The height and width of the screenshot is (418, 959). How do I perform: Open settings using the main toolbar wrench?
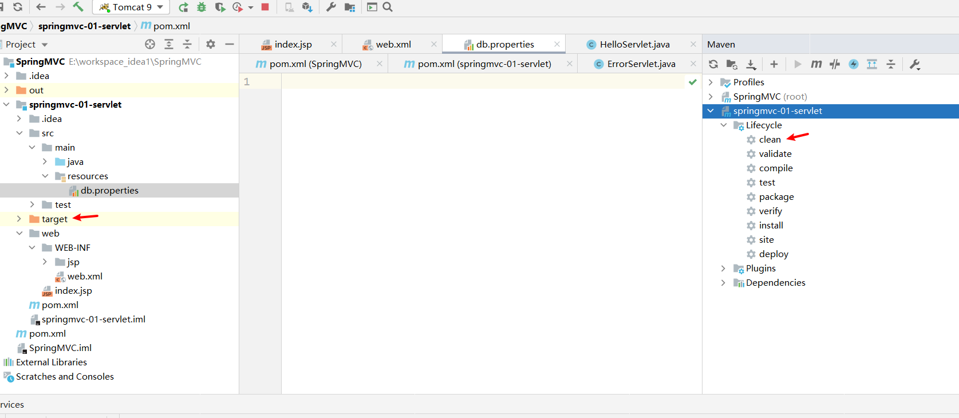click(331, 7)
